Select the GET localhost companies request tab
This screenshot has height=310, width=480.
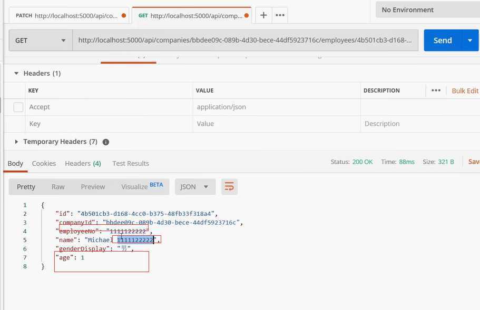coord(192,16)
